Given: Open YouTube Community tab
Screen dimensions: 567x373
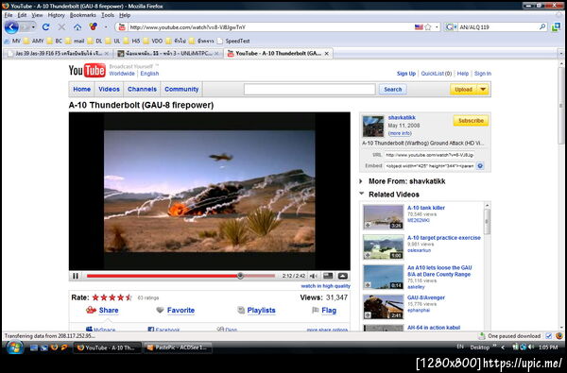Looking at the screenshot, I should tap(181, 90).
